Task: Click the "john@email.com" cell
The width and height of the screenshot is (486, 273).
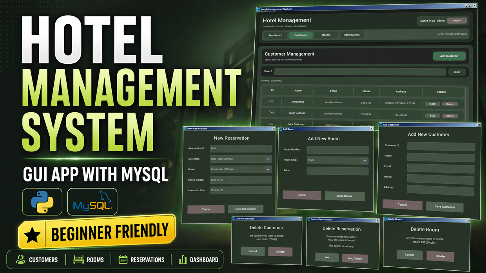Action: 333,102
